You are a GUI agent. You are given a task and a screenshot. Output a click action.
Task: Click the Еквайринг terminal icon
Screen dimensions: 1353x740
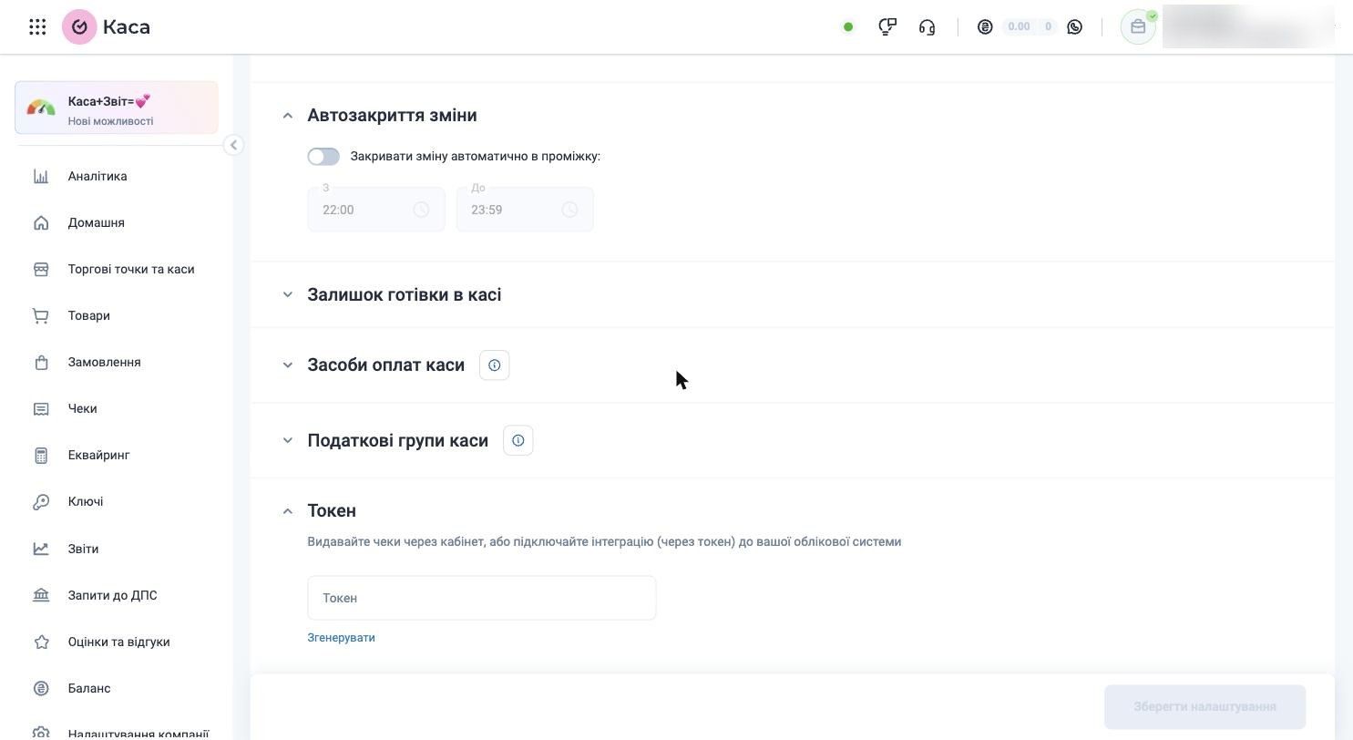pyautogui.click(x=41, y=455)
